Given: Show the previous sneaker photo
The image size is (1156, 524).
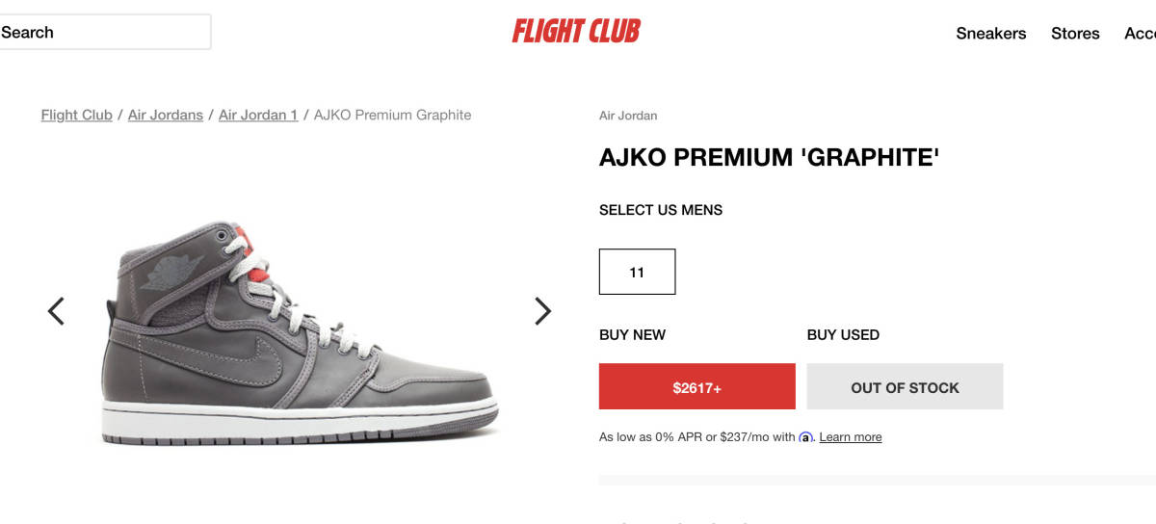Looking at the screenshot, I should pos(56,311).
